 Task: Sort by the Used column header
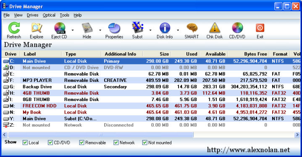[x=185, y=54]
